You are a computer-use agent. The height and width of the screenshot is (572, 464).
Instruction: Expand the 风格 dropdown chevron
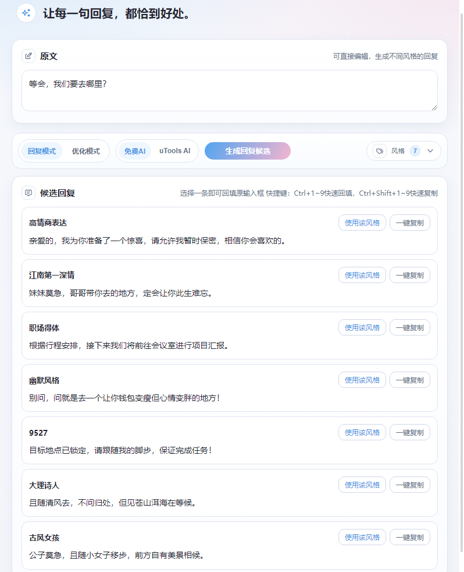430,151
